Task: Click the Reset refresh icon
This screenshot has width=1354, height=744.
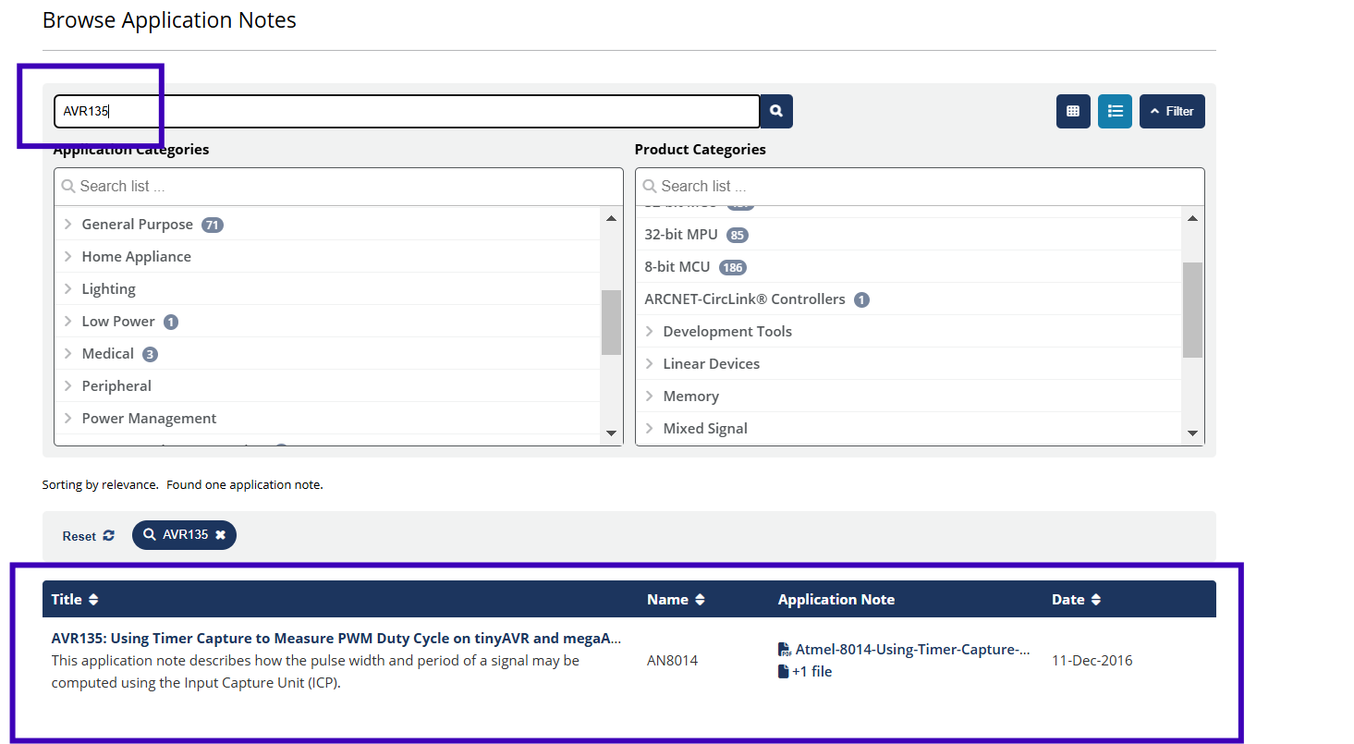Action: coord(109,535)
